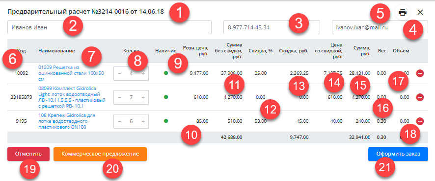Click retail price 9,477.00

tap(199, 73)
